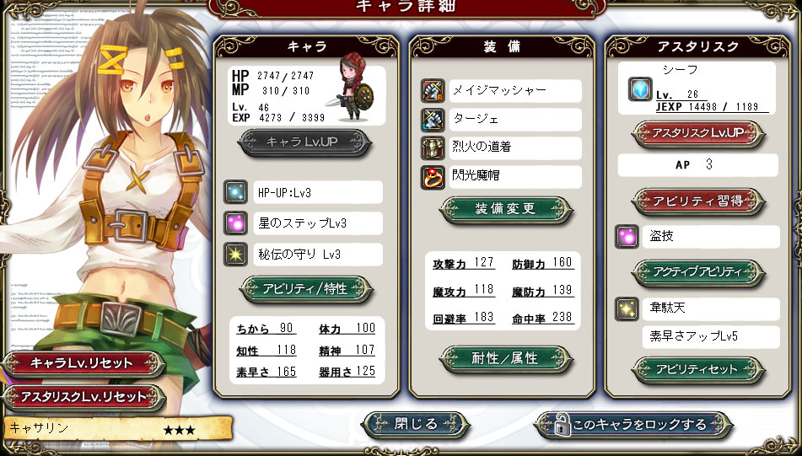Click the アビリティ習得 learn ability button

coord(698,201)
